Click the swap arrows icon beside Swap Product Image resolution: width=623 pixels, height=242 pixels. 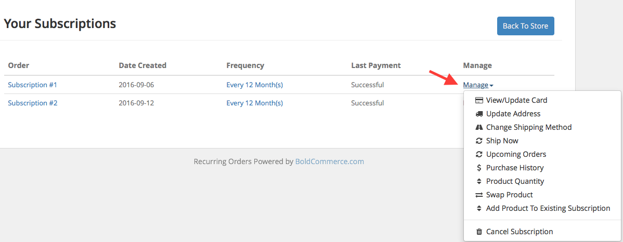tap(479, 195)
